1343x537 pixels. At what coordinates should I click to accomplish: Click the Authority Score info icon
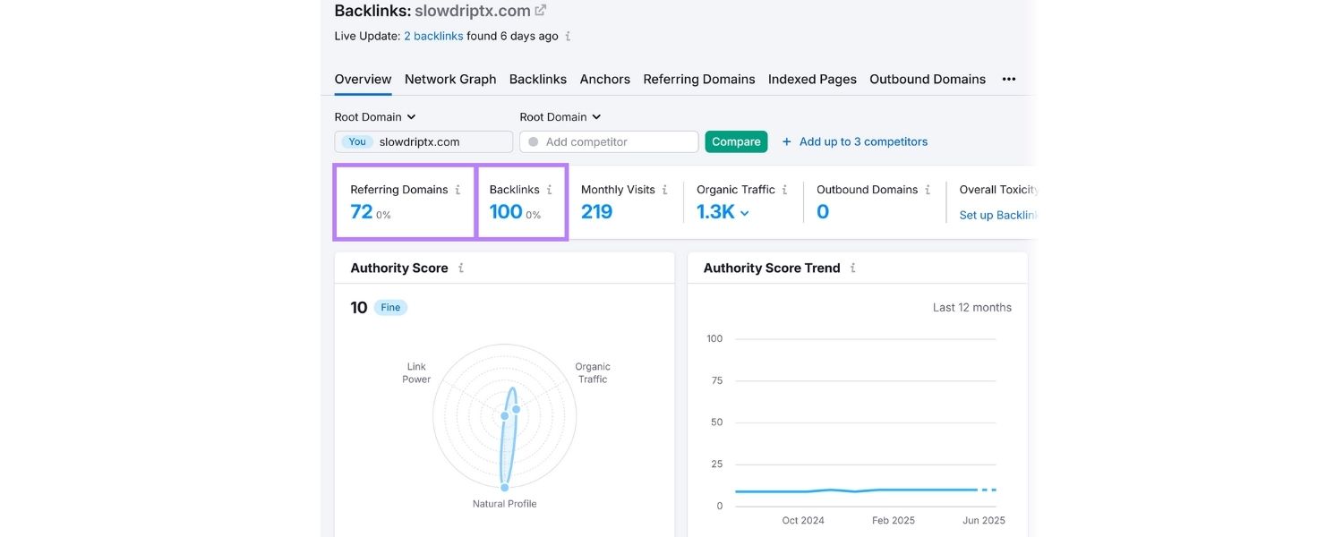(461, 267)
